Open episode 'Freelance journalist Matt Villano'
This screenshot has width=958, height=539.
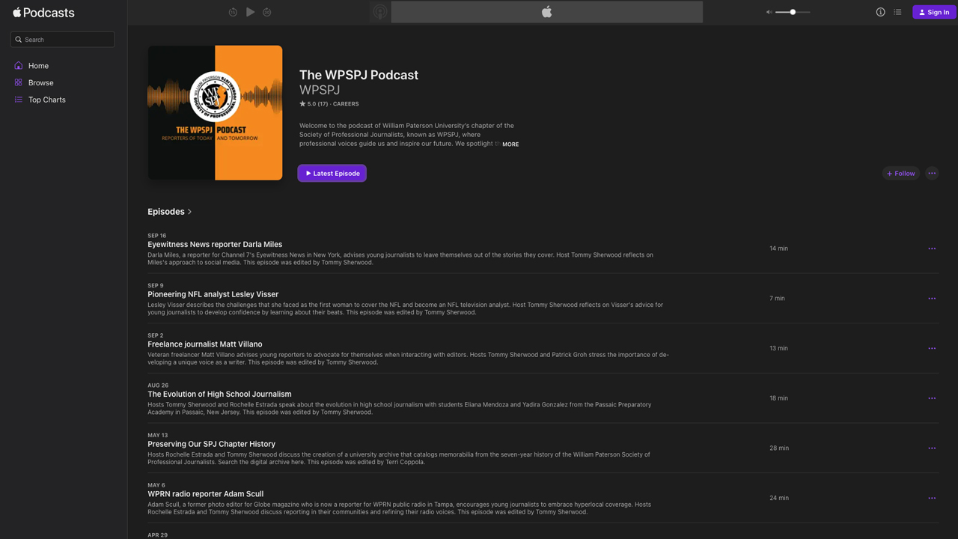(x=204, y=344)
